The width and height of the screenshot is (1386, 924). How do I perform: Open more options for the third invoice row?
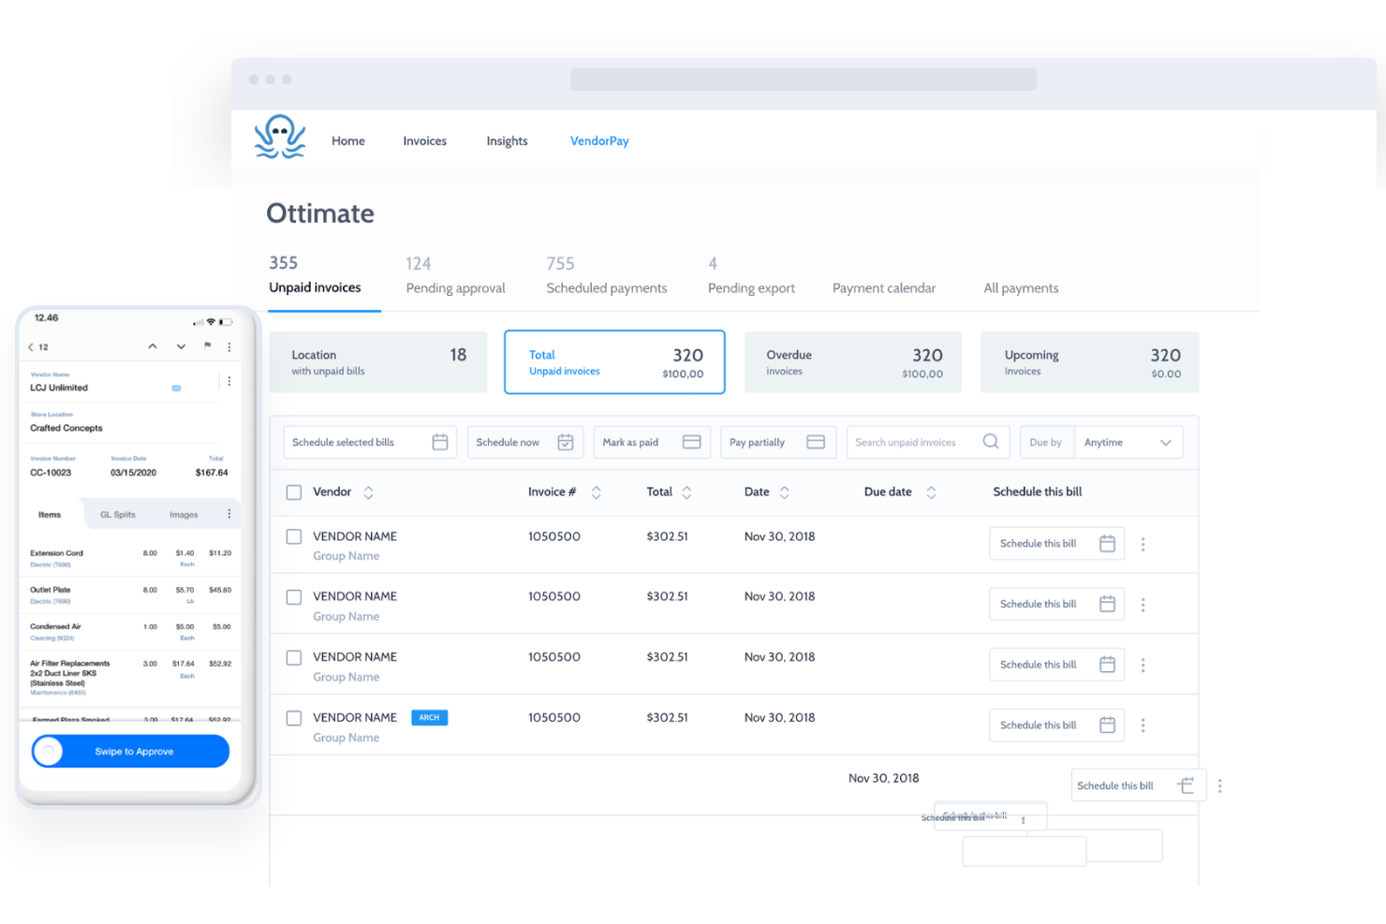pyautogui.click(x=1143, y=665)
